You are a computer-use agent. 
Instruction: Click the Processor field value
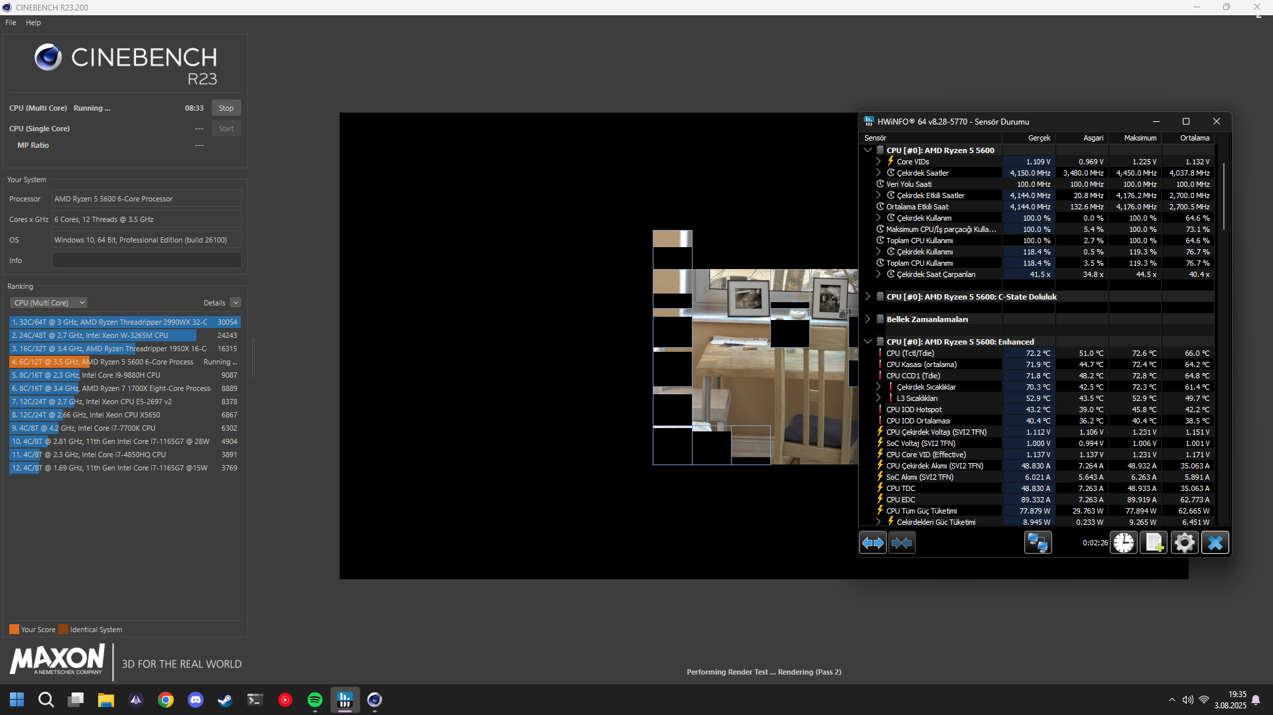(x=147, y=199)
